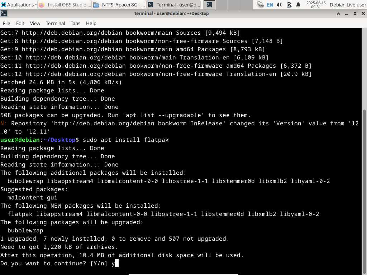The height and width of the screenshot is (275, 367).
Task: Click the user@debian prompt text
Action: click(x=20, y=140)
